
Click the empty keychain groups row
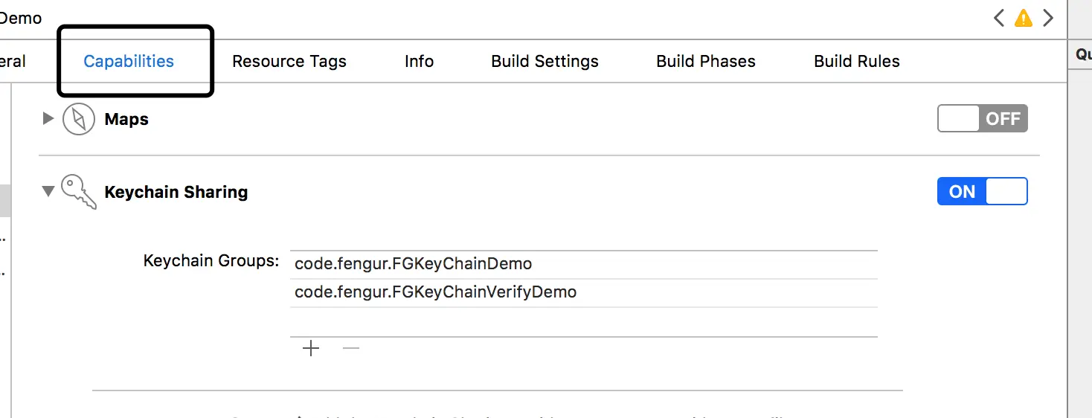pyautogui.click(x=584, y=321)
